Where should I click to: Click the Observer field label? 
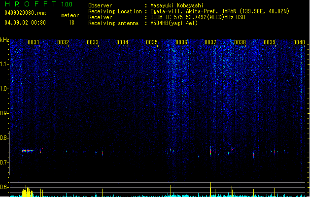coord(100,5)
